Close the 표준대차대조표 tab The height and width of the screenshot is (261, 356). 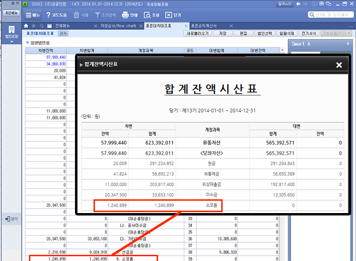pyautogui.click(x=186, y=26)
